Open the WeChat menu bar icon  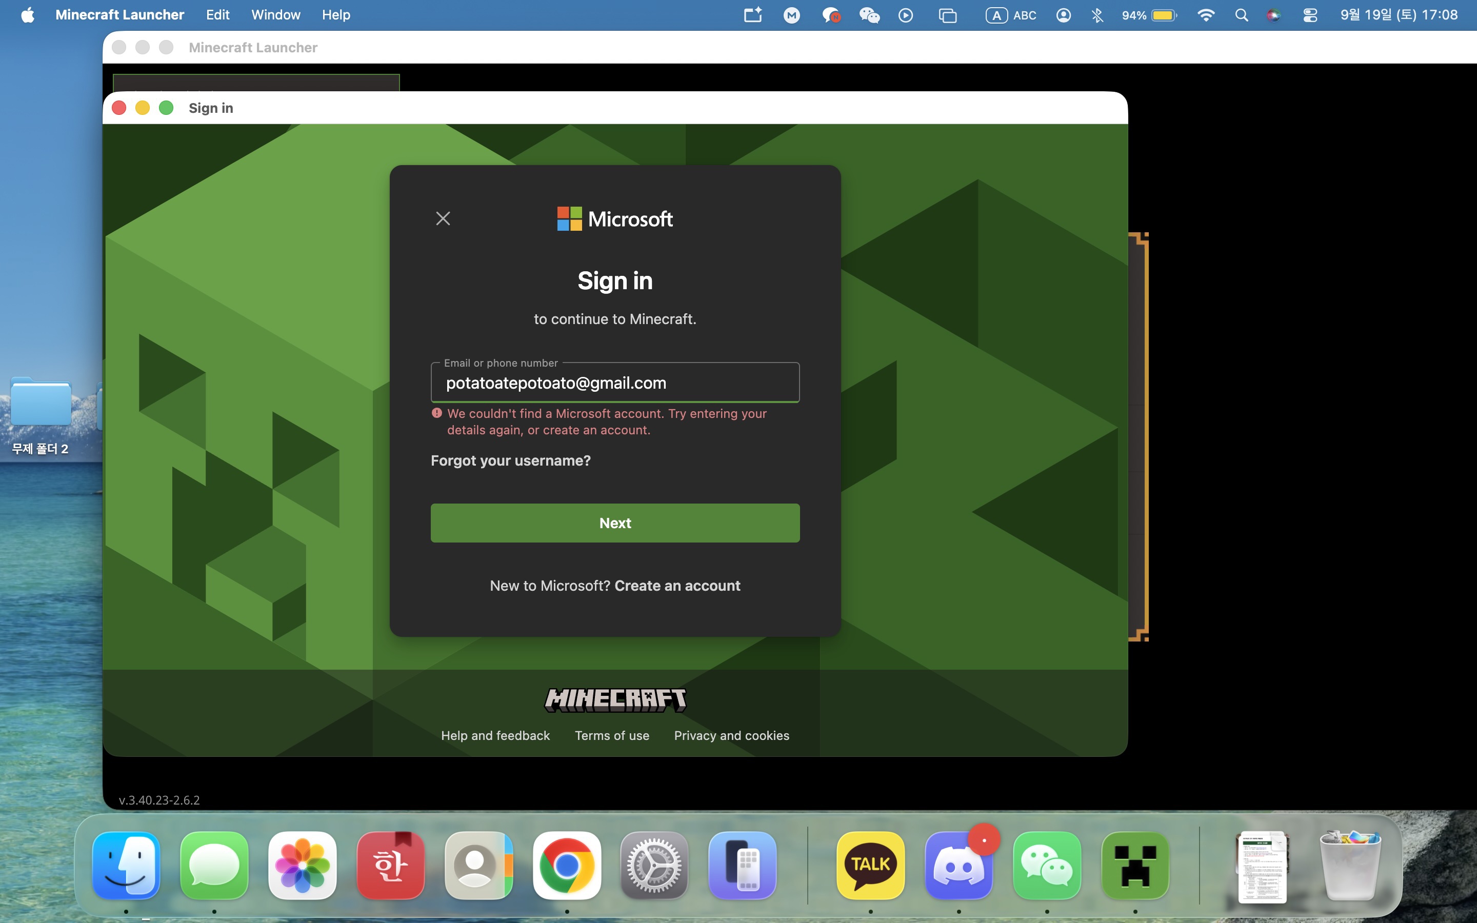(x=870, y=15)
